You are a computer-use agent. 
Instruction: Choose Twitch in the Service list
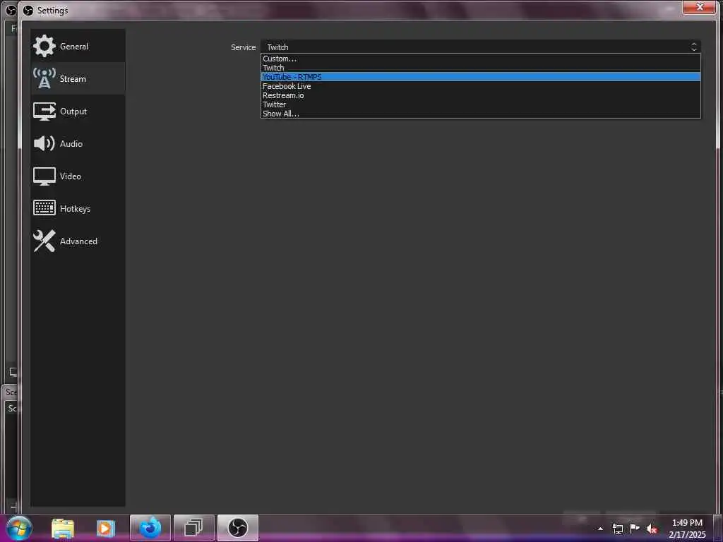point(480,68)
